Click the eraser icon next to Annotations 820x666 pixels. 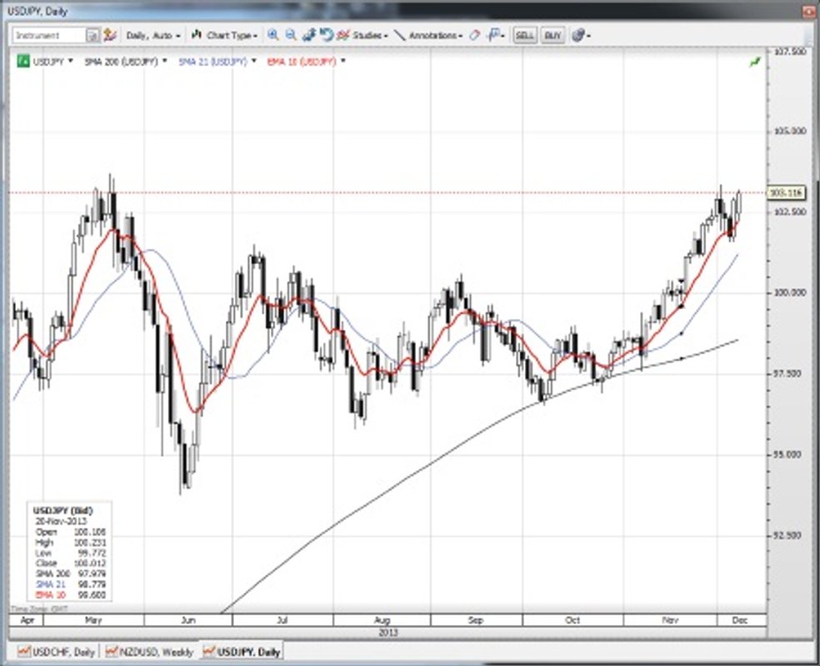475,36
